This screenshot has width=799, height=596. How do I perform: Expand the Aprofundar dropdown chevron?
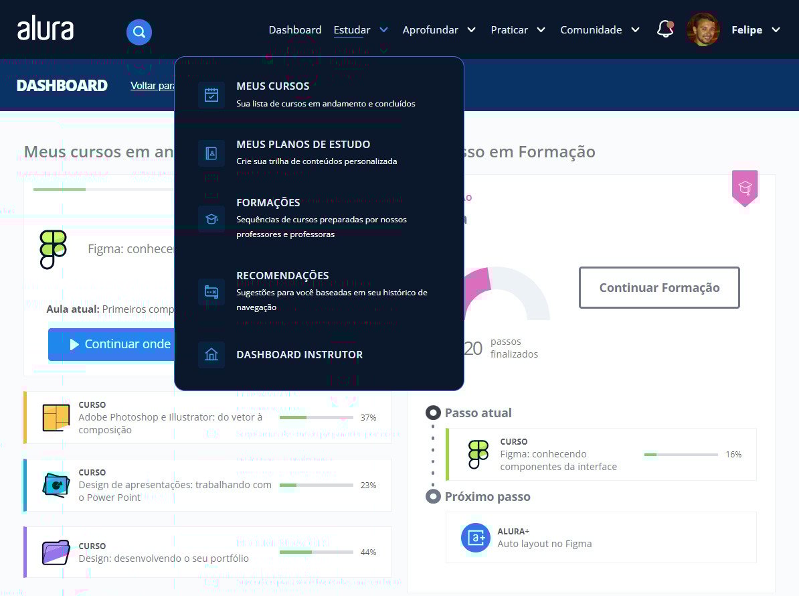click(x=471, y=30)
